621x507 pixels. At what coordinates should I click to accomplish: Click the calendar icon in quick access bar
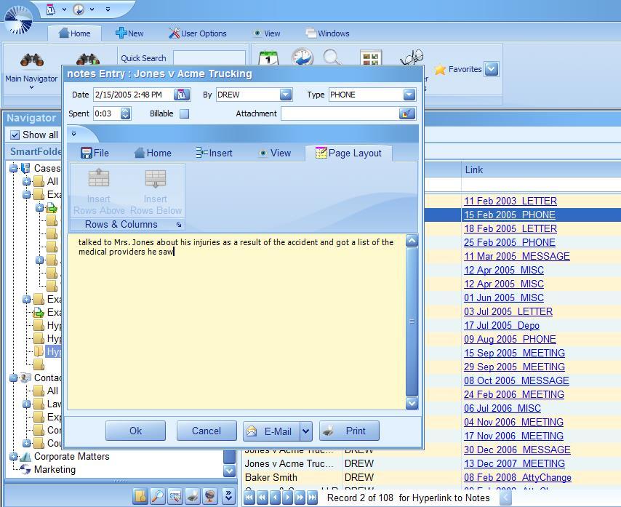pos(51,9)
